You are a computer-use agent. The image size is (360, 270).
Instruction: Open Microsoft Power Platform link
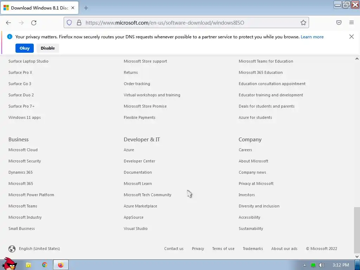coord(31,195)
